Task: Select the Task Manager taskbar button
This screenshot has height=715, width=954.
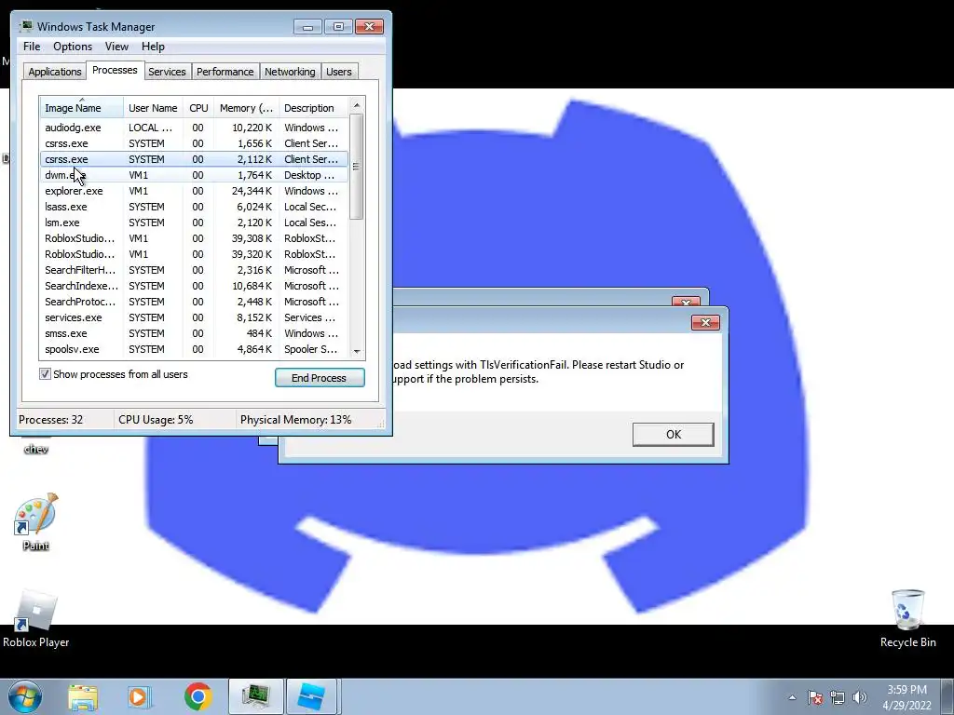Action: pyautogui.click(x=255, y=696)
